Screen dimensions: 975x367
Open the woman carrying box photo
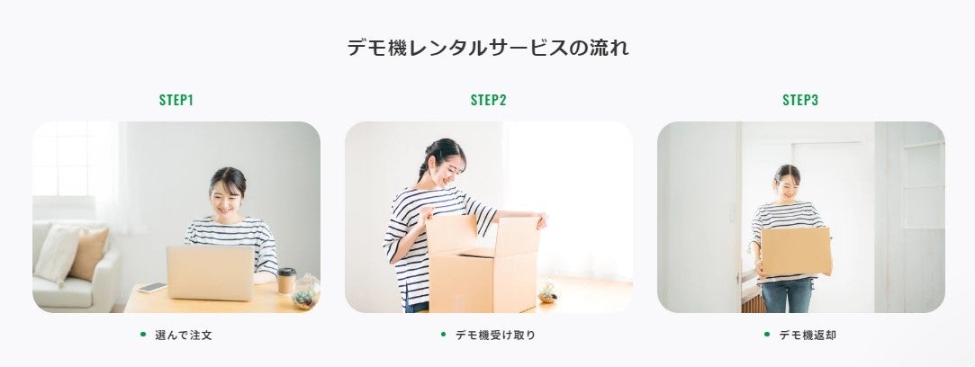pyautogui.click(x=801, y=217)
